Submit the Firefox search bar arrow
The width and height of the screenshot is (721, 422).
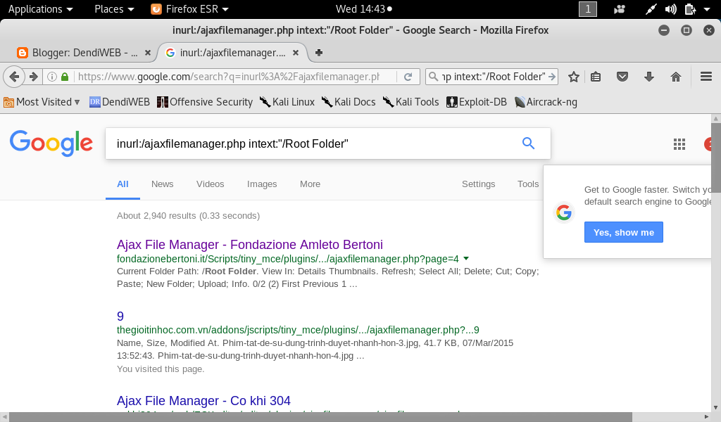coord(552,77)
